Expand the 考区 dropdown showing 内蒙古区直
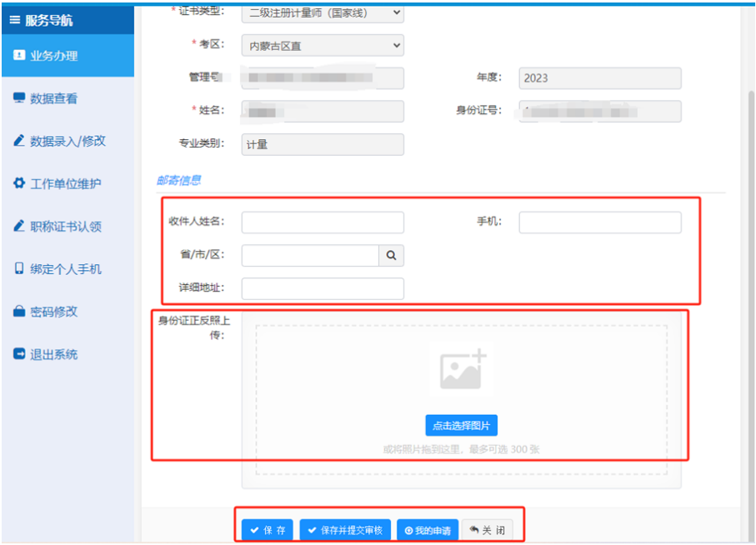Screen dimensions: 756x545 point(323,46)
